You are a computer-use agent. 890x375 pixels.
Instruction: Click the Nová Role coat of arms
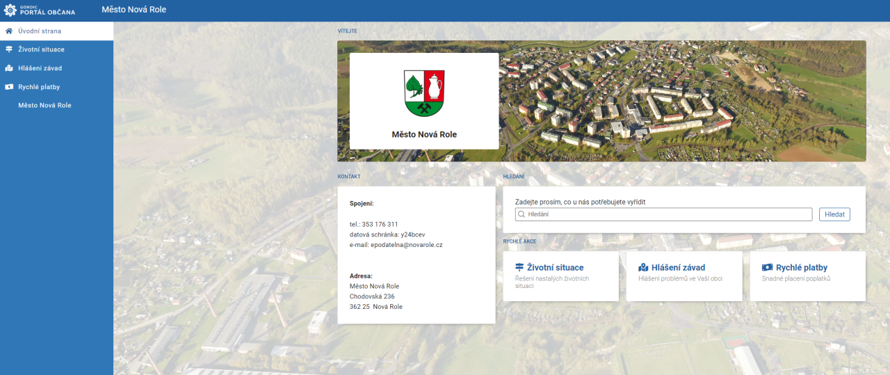coord(424,93)
